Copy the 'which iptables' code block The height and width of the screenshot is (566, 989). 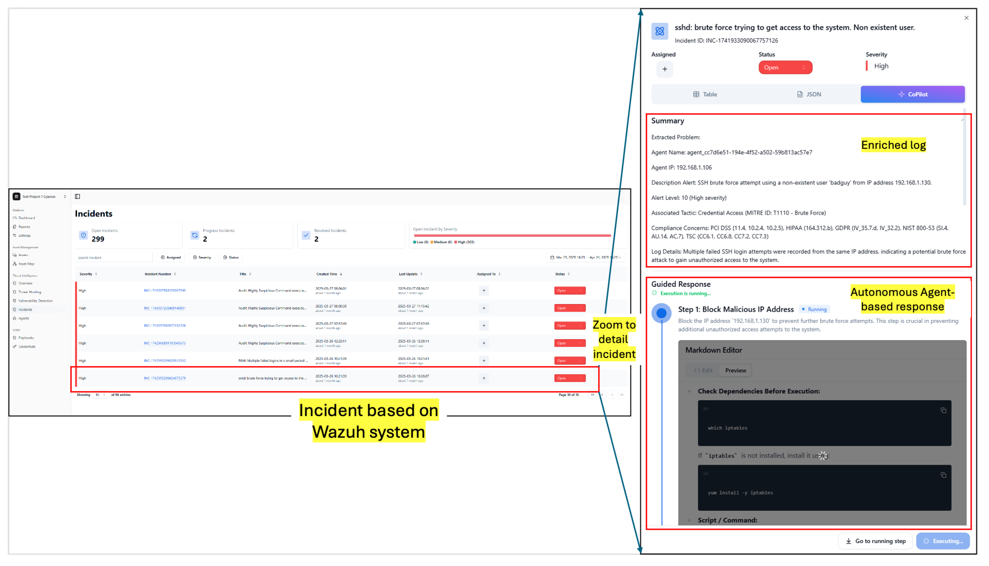(x=944, y=410)
